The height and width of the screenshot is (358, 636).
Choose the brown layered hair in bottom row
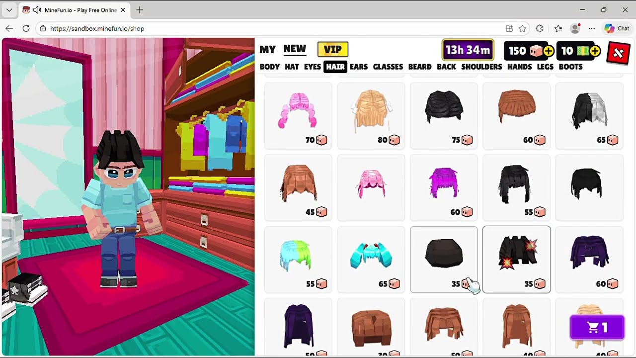click(x=444, y=327)
